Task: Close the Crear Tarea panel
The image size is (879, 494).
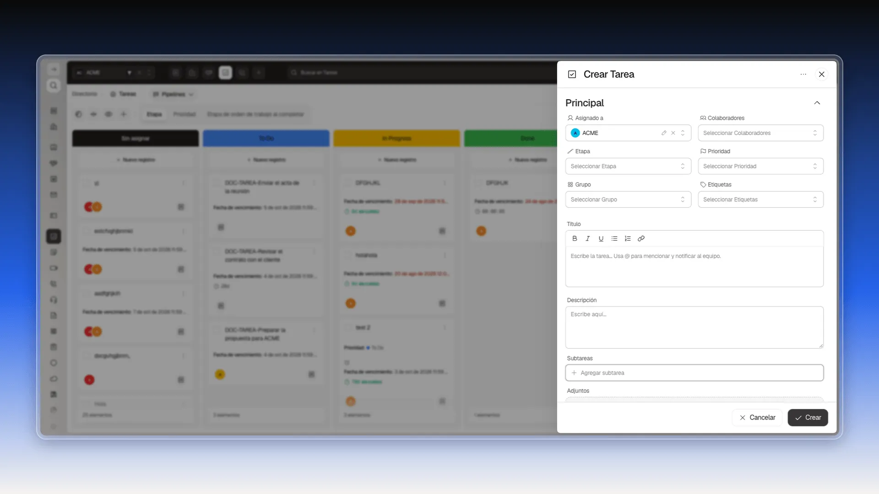Action: 822,74
